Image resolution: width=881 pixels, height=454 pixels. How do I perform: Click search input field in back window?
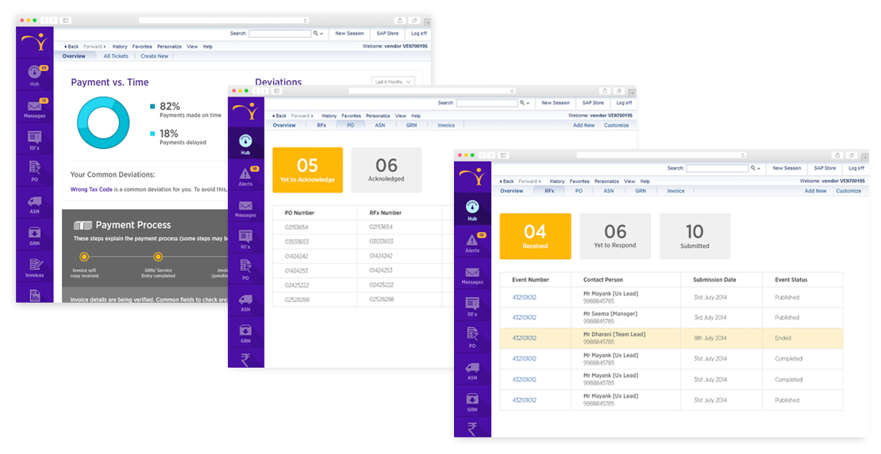click(x=280, y=33)
